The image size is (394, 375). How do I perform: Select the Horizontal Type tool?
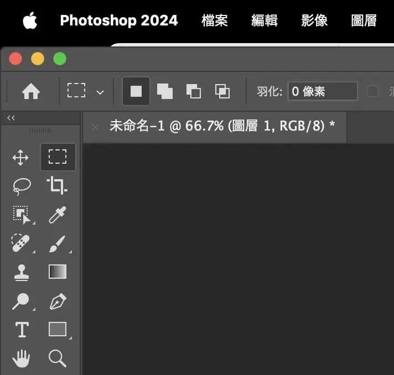point(22,330)
